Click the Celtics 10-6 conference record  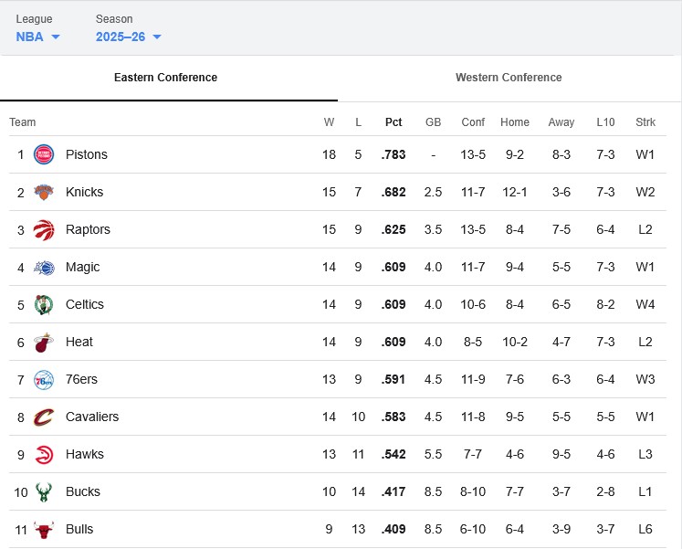[473, 304]
